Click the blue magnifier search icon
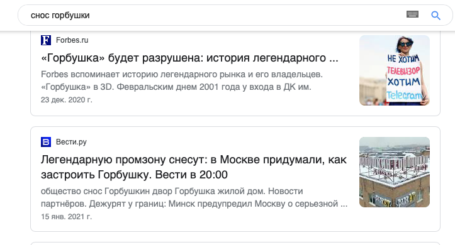Image resolution: width=455 pixels, height=245 pixels. [x=436, y=15]
